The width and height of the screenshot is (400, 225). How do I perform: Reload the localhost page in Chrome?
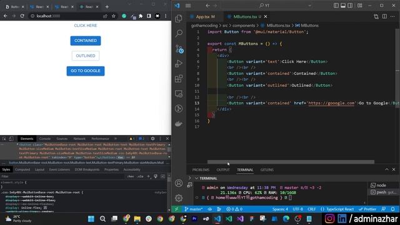22,16
